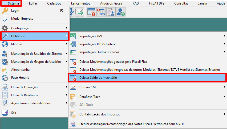Image resolution: width=227 pixels, height=129 pixels.
Task: Click the Manutenção de Grupos de Usuários icon
Action: [5, 62]
